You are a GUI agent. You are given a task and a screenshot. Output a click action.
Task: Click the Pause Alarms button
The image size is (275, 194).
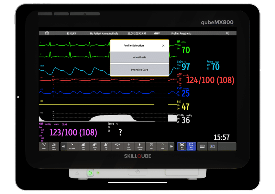pos(54,146)
